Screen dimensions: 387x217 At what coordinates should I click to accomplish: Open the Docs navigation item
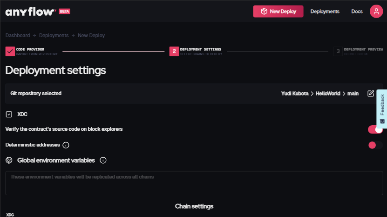point(357,12)
